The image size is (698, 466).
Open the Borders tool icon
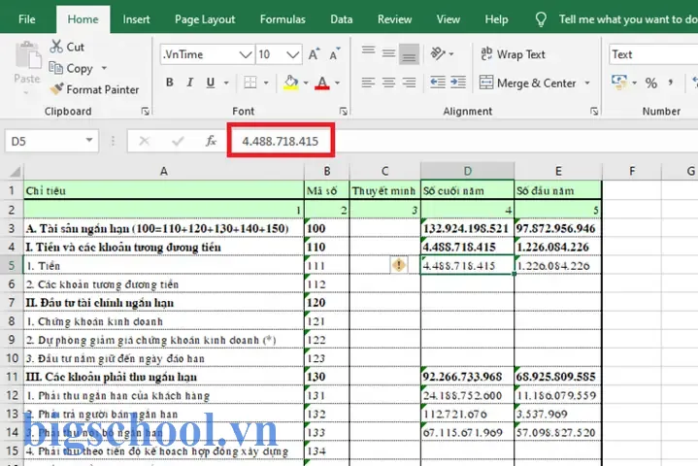click(x=250, y=83)
